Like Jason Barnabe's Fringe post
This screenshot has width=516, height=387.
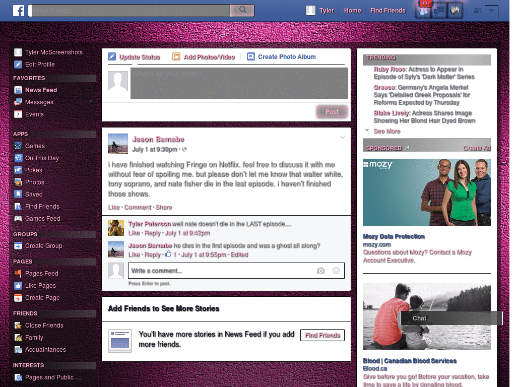click(114, 207)
